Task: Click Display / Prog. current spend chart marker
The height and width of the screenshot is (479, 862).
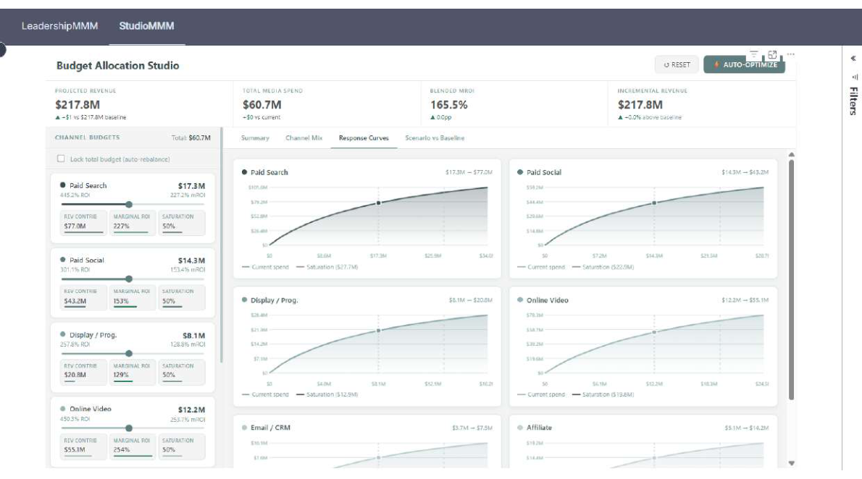Action: click(x=378, y=331)
